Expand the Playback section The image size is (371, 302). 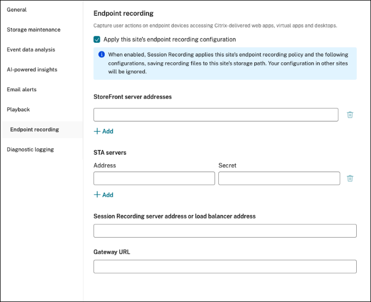click(x=18, y=109)
